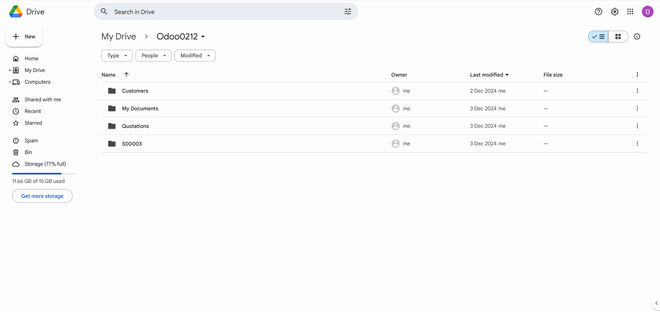The width and height of the screenshot is (660, 312).
Task: Switch to list layout view
Action: coord(598,36)
